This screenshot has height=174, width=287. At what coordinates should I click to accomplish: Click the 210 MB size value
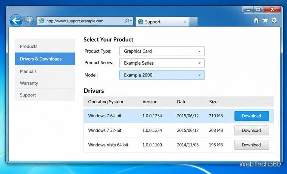pos(216,116)
